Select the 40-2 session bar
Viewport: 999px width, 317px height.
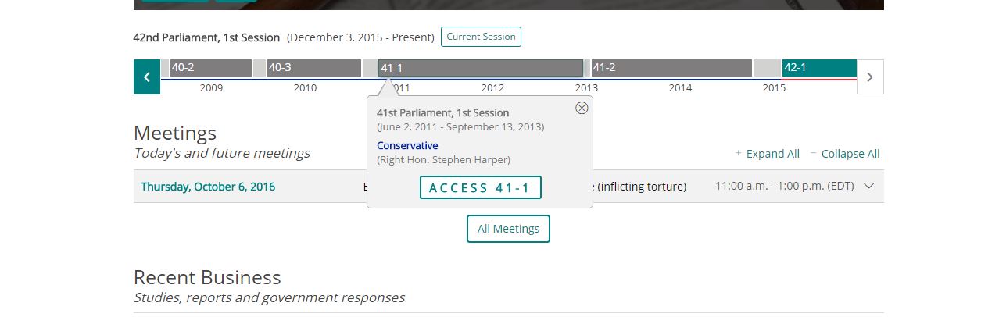tap(210, 68)
